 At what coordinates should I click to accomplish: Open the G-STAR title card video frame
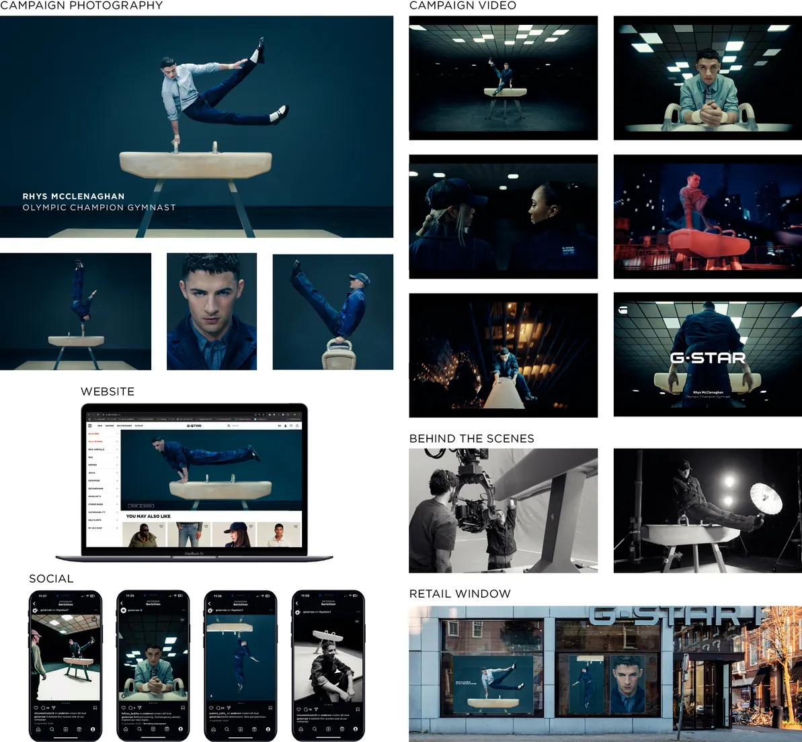708,355
